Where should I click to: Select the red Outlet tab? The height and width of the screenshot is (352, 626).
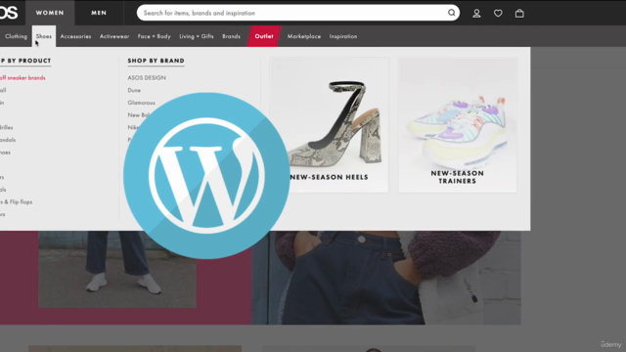264,36
